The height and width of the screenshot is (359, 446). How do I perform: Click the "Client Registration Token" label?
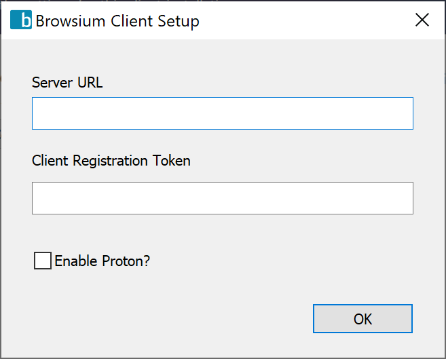pos(111,161)
